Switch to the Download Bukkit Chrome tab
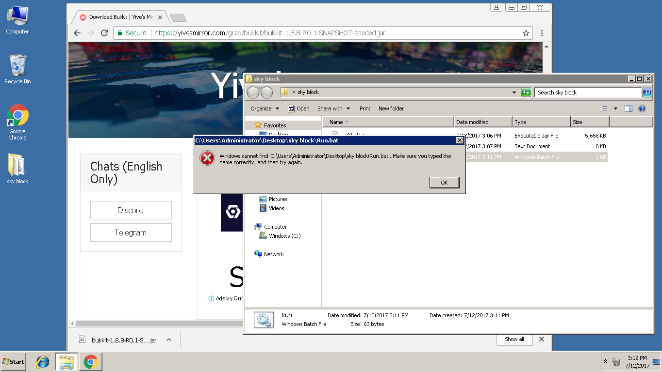Screen dimensions: 662x372 120,17
